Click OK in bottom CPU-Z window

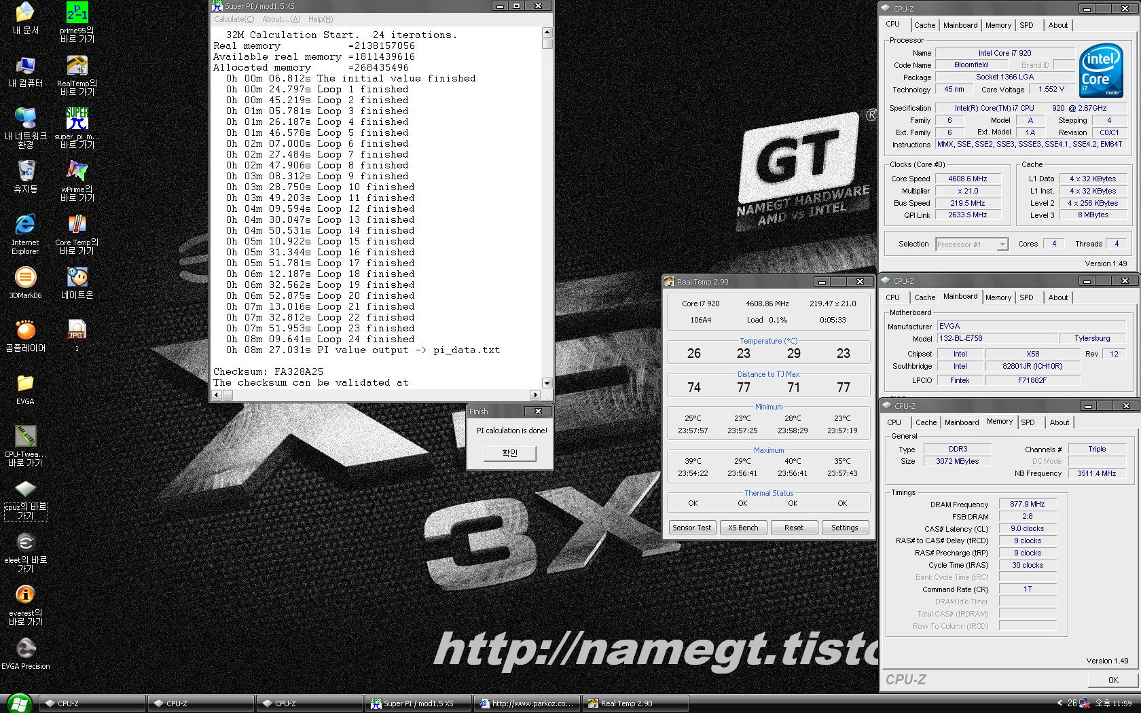(1112, 680)
